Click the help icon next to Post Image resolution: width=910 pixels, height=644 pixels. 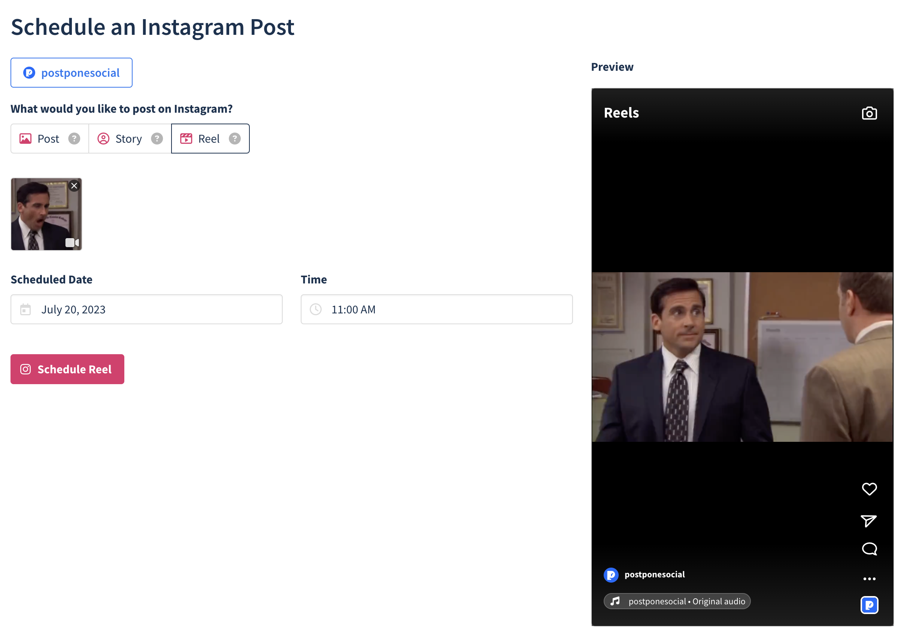pos(74,139)
